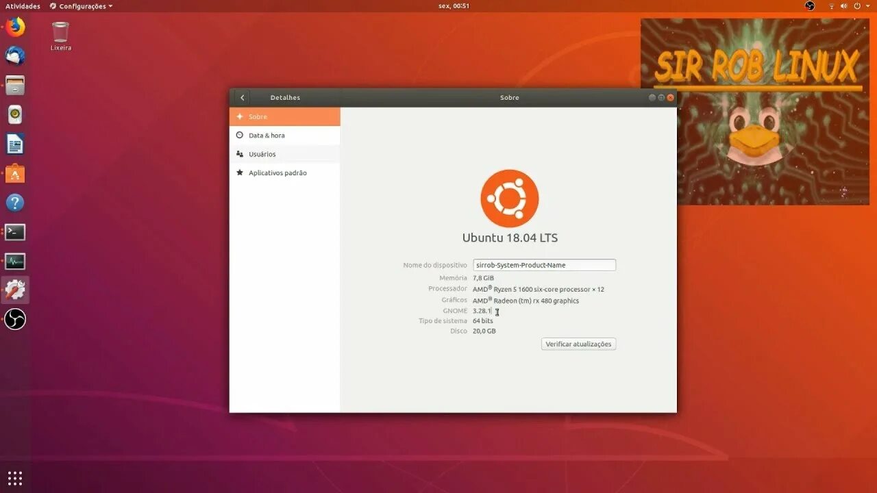877x493 pixels.
Task: Open System Monitor in the dock
Action: [15, 262]
